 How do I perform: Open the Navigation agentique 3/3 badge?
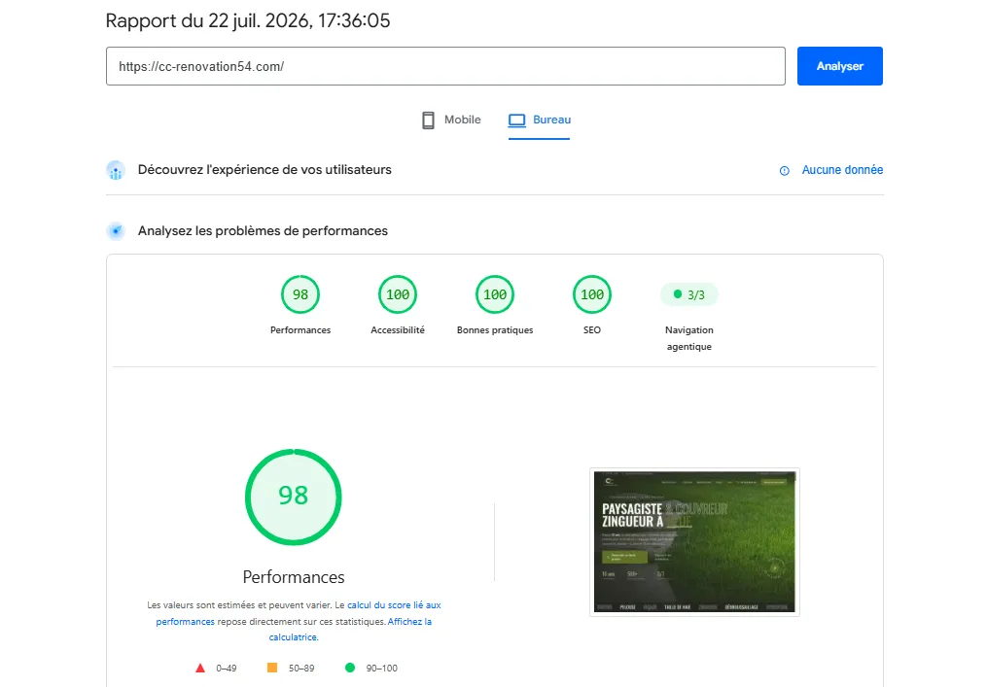[x=688, y=294]
